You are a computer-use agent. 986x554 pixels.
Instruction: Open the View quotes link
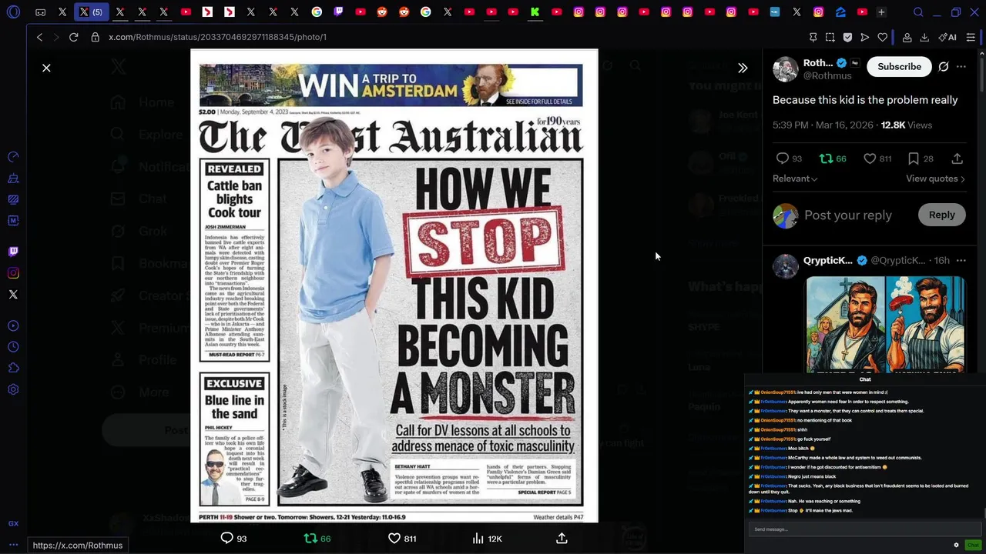(935, 179)
